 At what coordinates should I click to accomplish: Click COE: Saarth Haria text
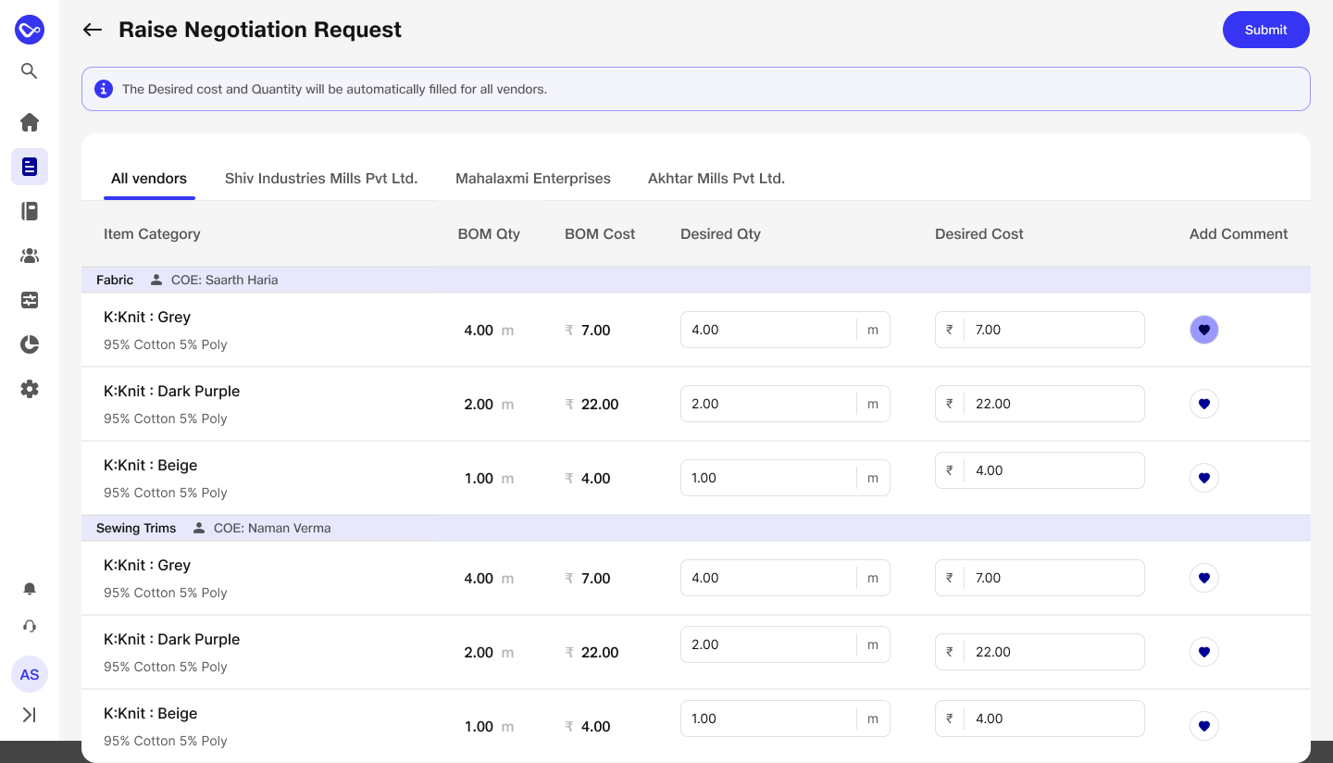point(224,280)
